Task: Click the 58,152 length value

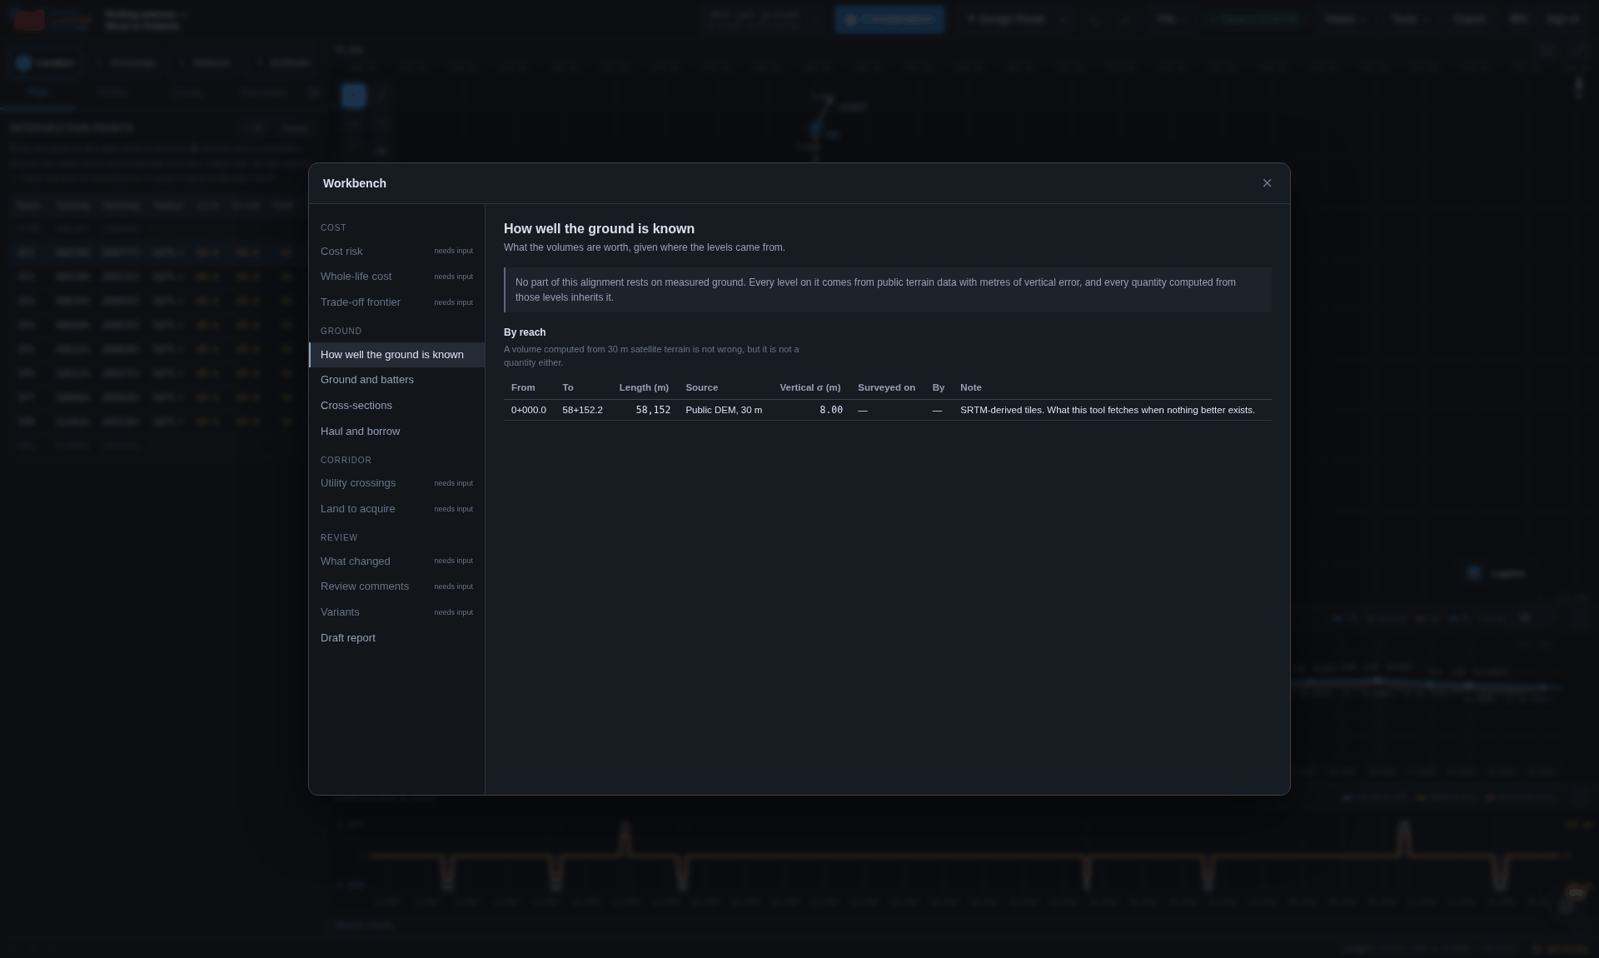Action: pyautogui.click(x=653, y=411)
